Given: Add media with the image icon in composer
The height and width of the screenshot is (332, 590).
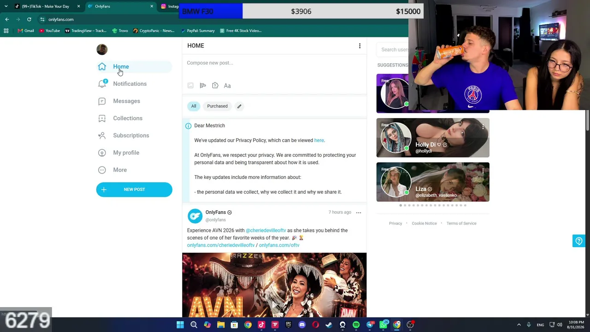Looking at the screenshot, I should click(190, 85).
